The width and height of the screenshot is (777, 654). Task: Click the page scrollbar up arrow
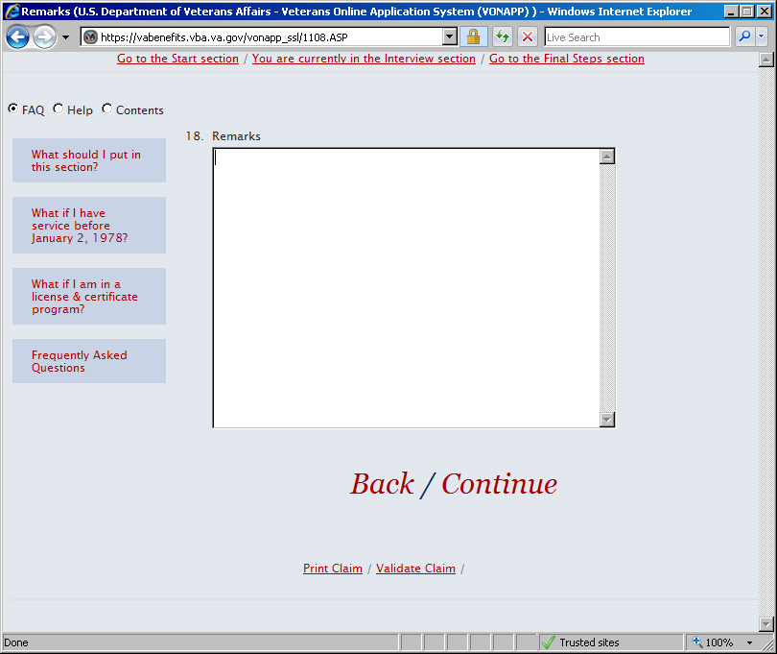(766, 60)
